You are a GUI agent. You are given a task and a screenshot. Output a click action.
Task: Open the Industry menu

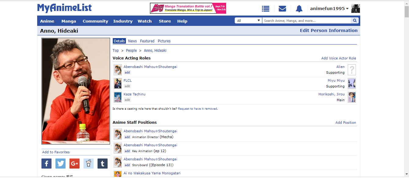tap(123, 21)
